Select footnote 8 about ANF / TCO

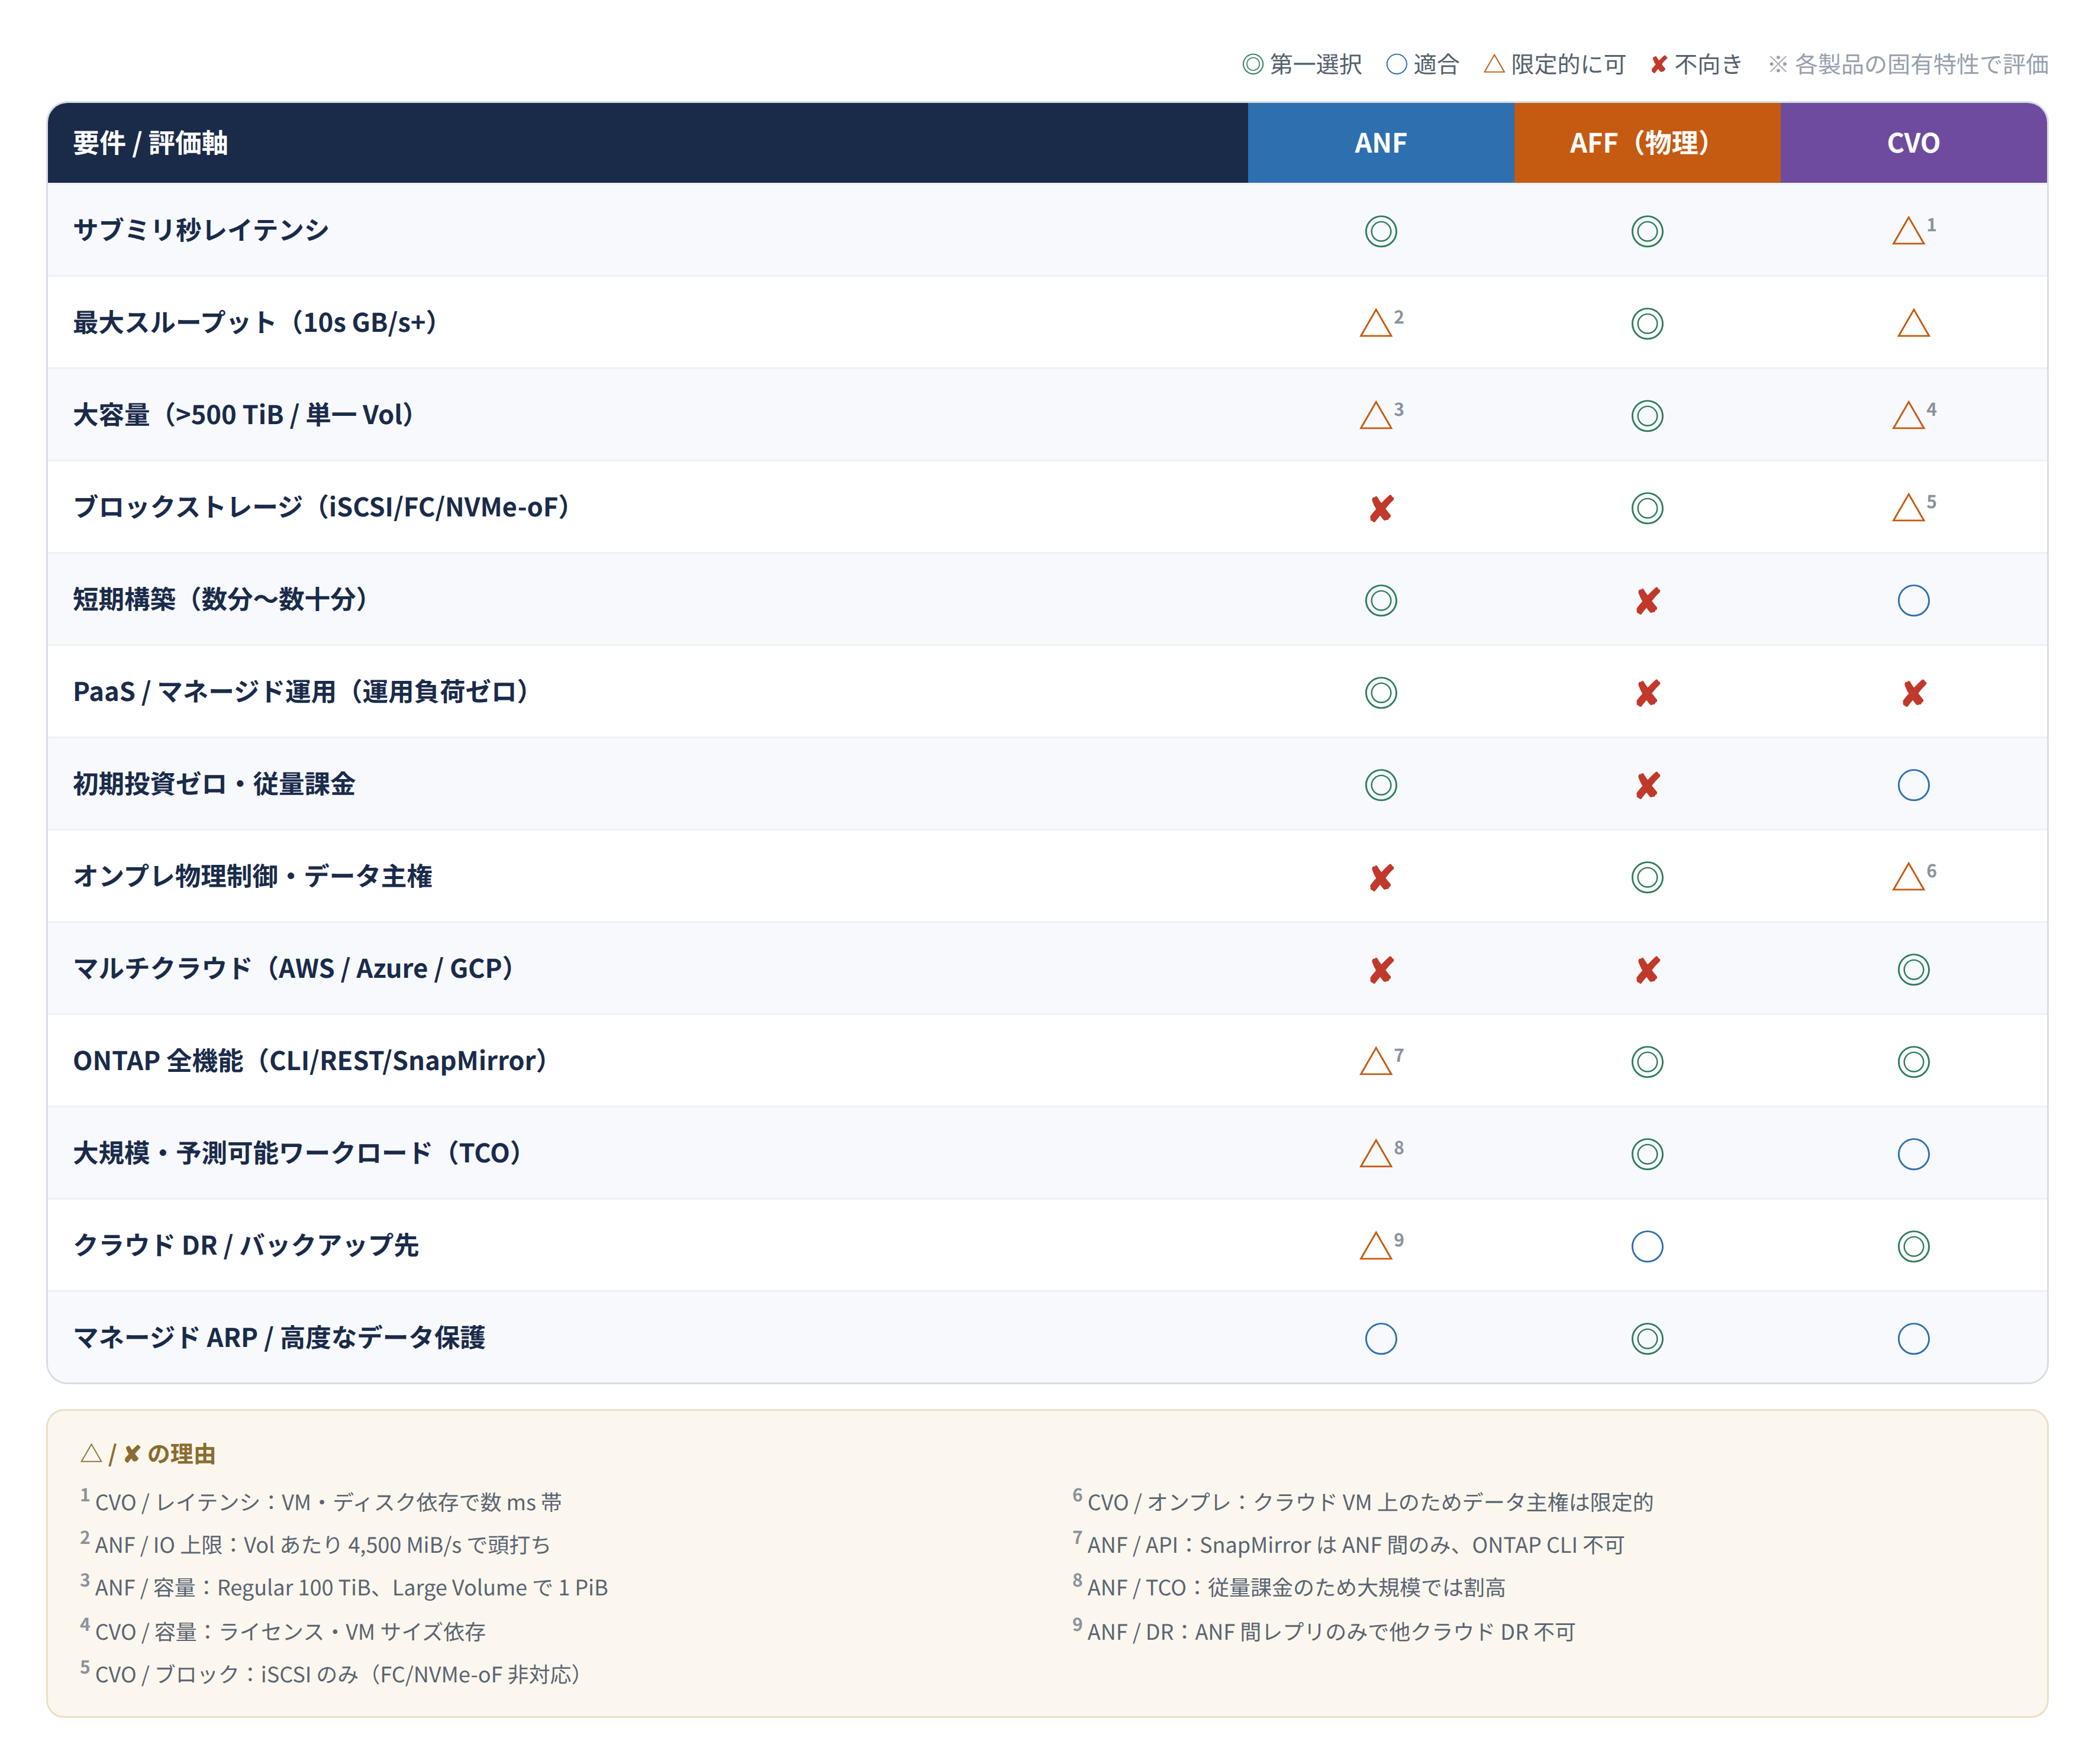(x=1288, y=1587)
